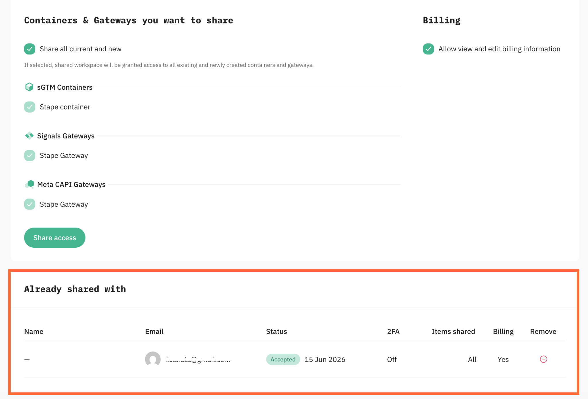Click the user avatar in shared row
Viewport: 588px width, 399px height.
(153, 359)
